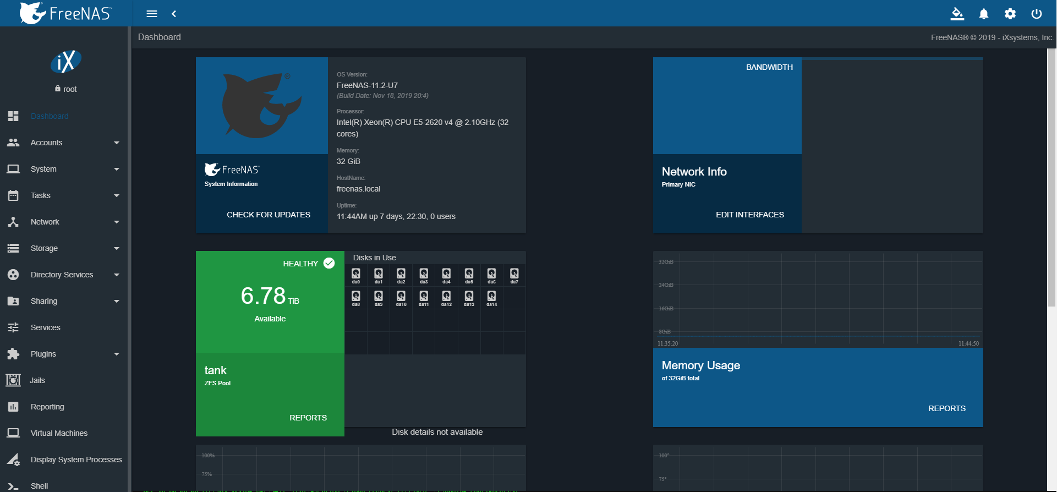This screenshot has height=492, width=1057.
Task: Click the sidebar vertical scrollbar
Action: 129,259
